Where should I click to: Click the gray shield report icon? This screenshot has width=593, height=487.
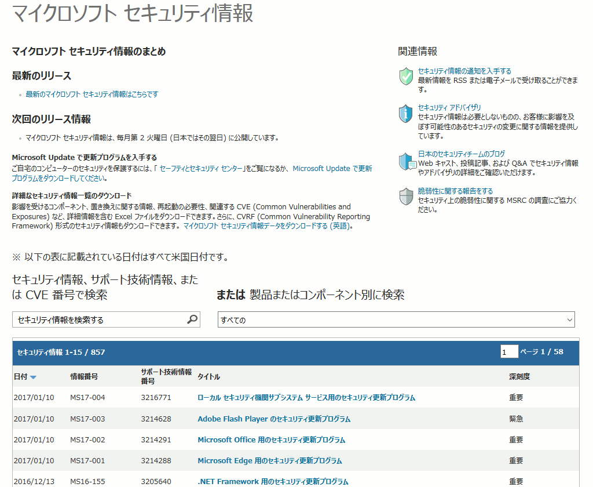click(406, 197)
